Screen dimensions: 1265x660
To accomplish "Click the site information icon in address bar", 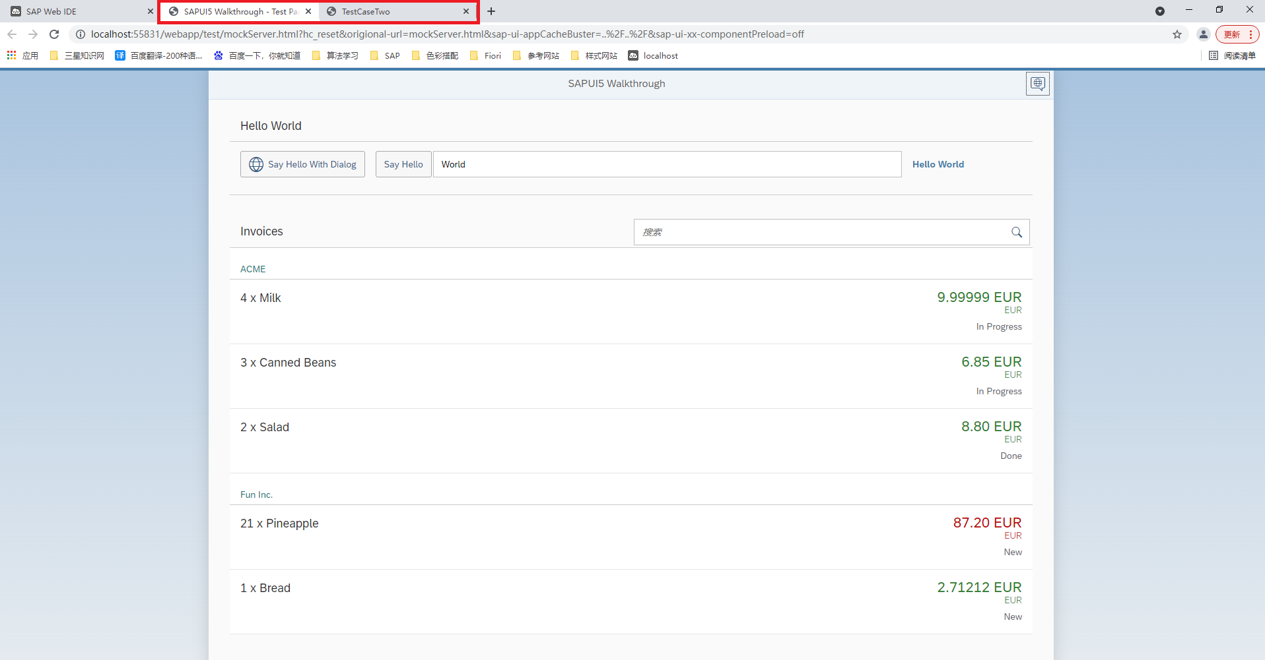I will [x=81, y=34].
